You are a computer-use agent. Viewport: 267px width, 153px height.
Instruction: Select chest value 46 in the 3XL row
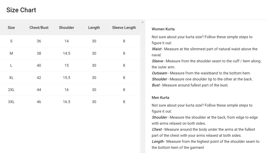(39, 102)
